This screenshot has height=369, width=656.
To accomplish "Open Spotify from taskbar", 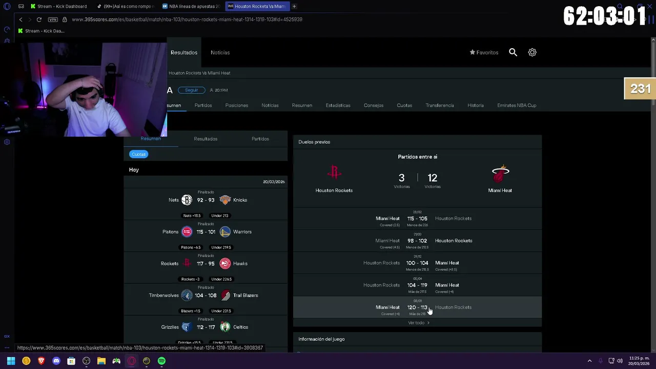I will [x=161, y=361].
